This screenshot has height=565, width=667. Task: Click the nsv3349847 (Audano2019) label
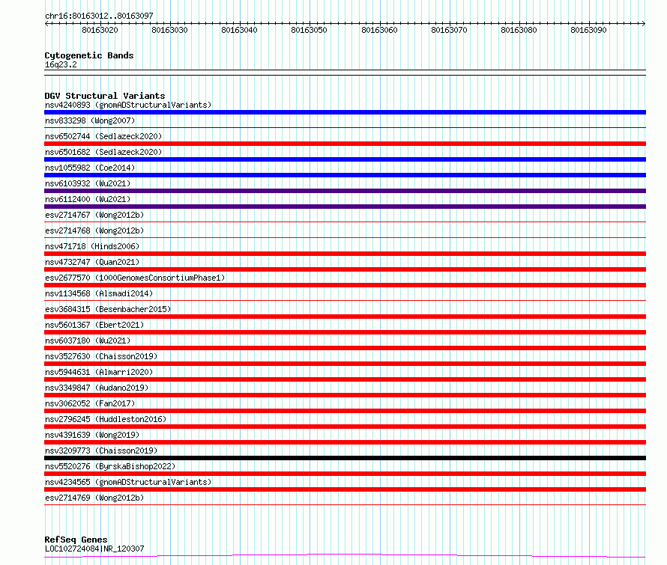click(x=97, y=388)
